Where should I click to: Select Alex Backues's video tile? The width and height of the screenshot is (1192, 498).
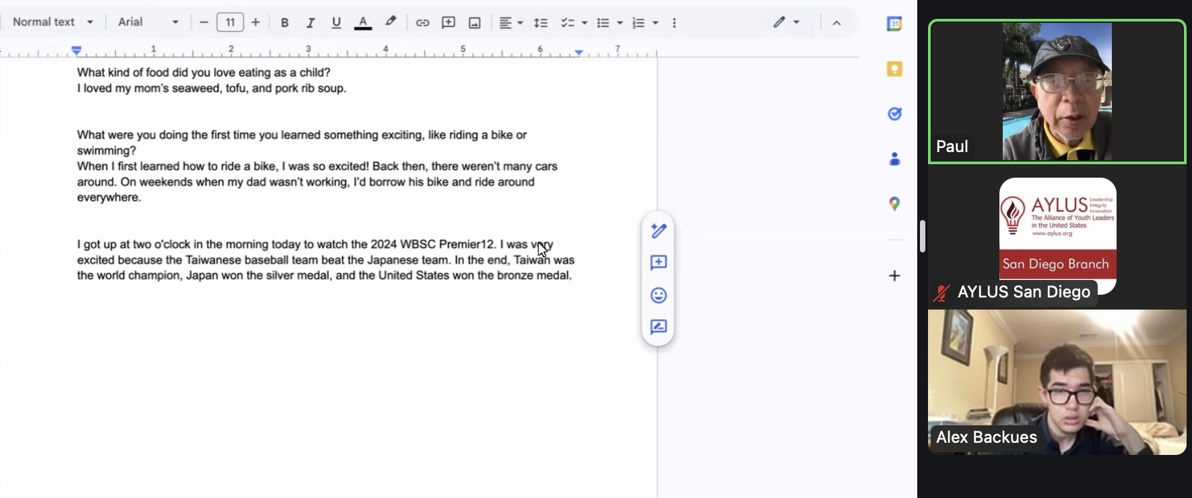1057,382
